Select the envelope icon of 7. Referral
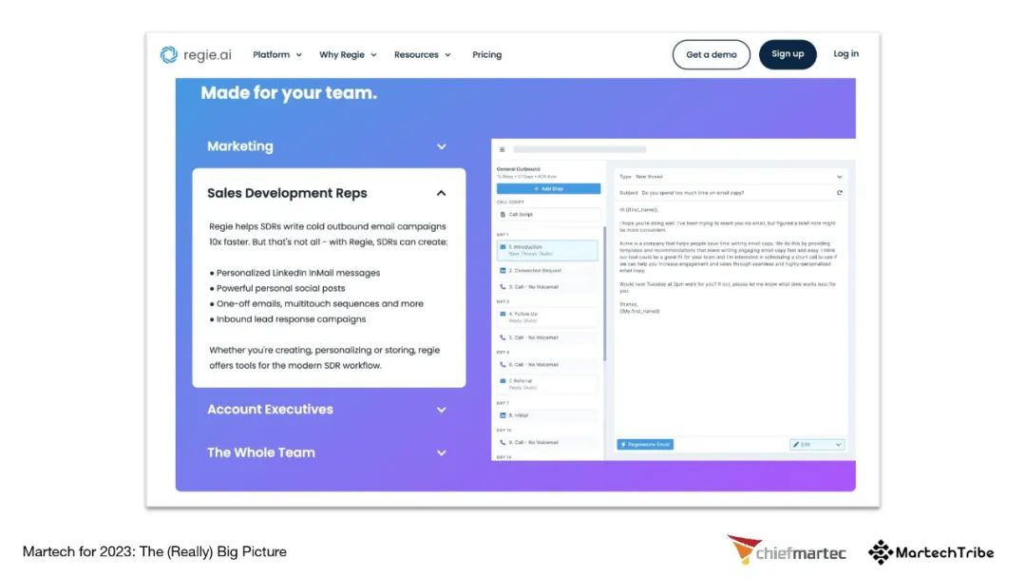 pyautogui.click(x=503, y=381)
